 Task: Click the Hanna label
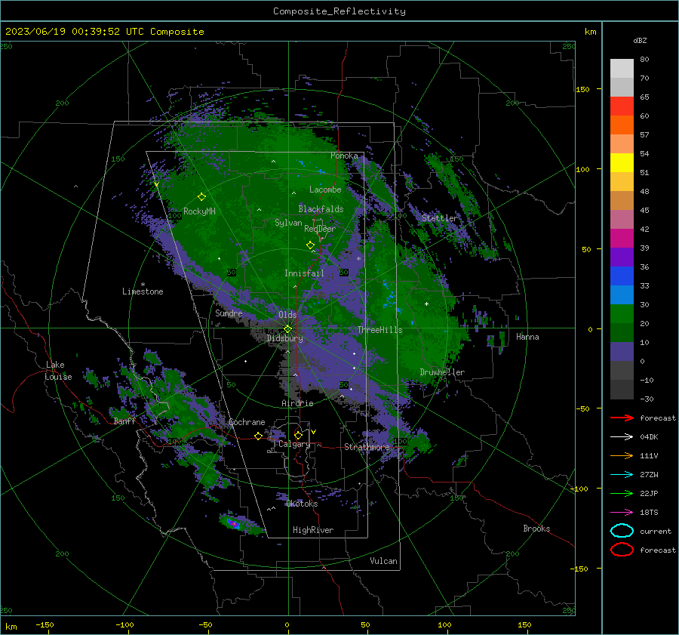pyautogui.click(x=527, y=337)
